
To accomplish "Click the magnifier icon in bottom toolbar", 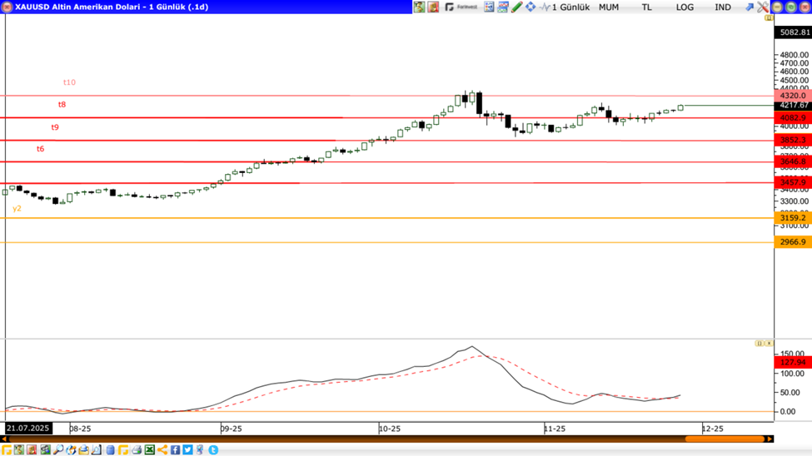I will [58, 450].
